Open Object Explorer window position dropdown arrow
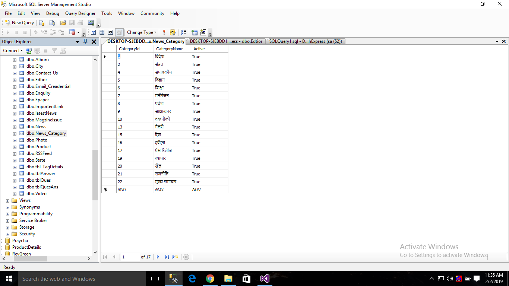This screenshot has width=509, height=286. point(78,42)
